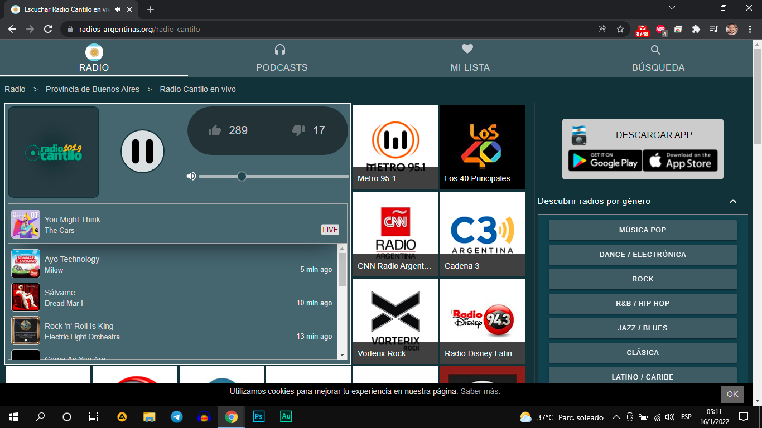Screen dimensions: 762x428
Task: Open a new browser tab
Action: (151, 9)
